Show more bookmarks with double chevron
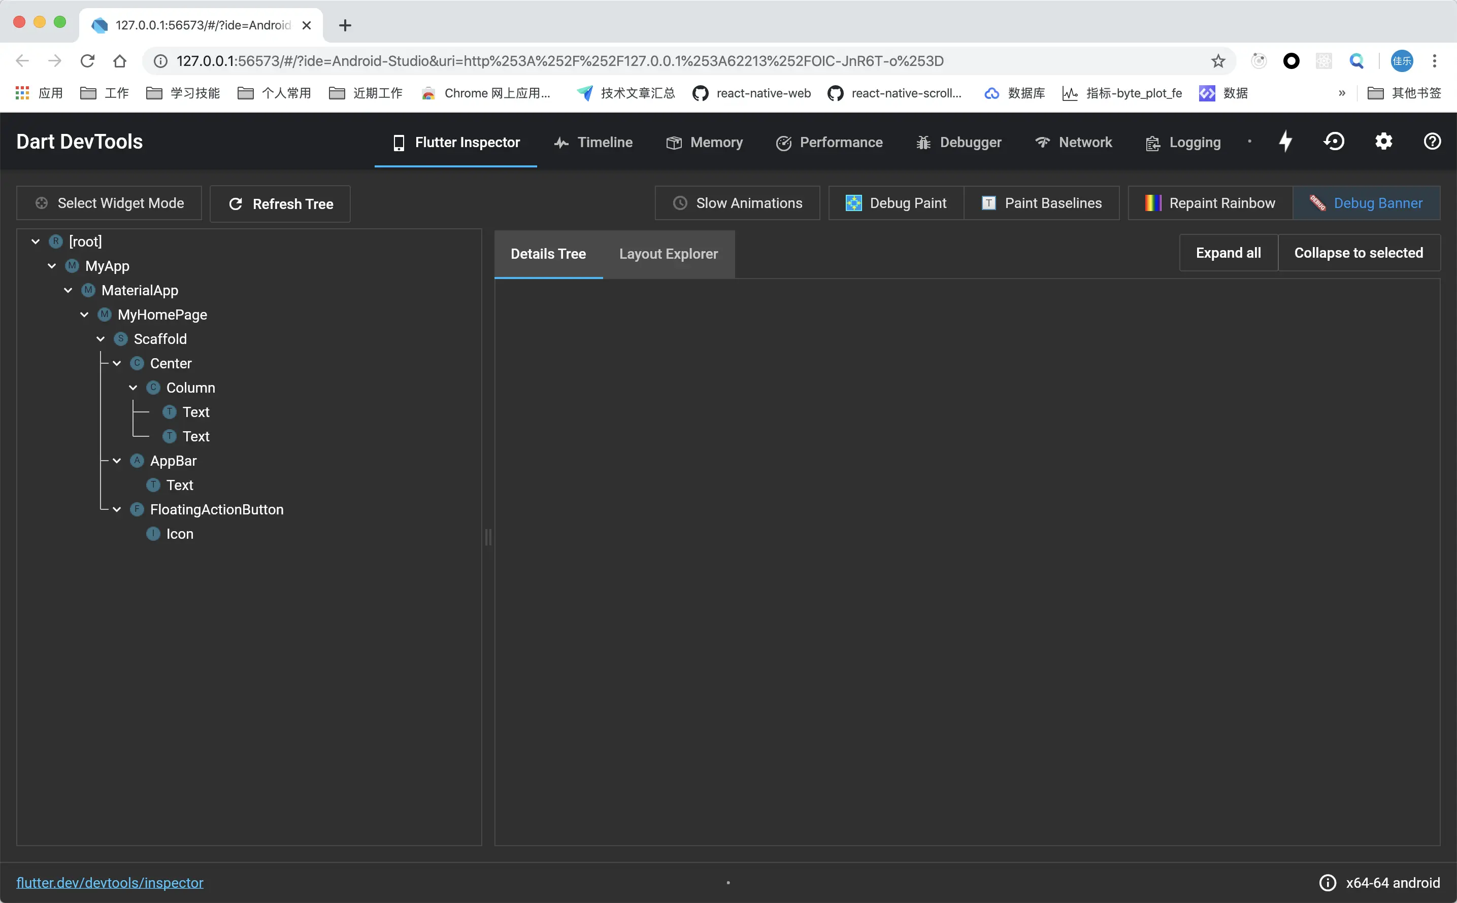Screen dimensions: 1457x903 [x=1342, y=93]
